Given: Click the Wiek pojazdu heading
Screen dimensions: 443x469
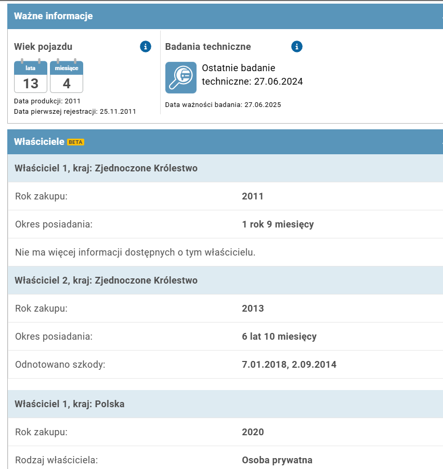Looking at the screenshot, I should click(43, 47).
